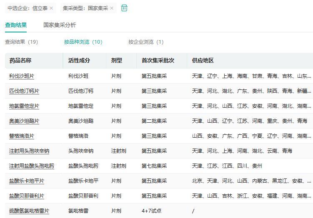The width and height of the screenshot is (313, 218).
Task: Select the 奥美沙坦酯 active ingredient cell
Action: tap(81, 121)
